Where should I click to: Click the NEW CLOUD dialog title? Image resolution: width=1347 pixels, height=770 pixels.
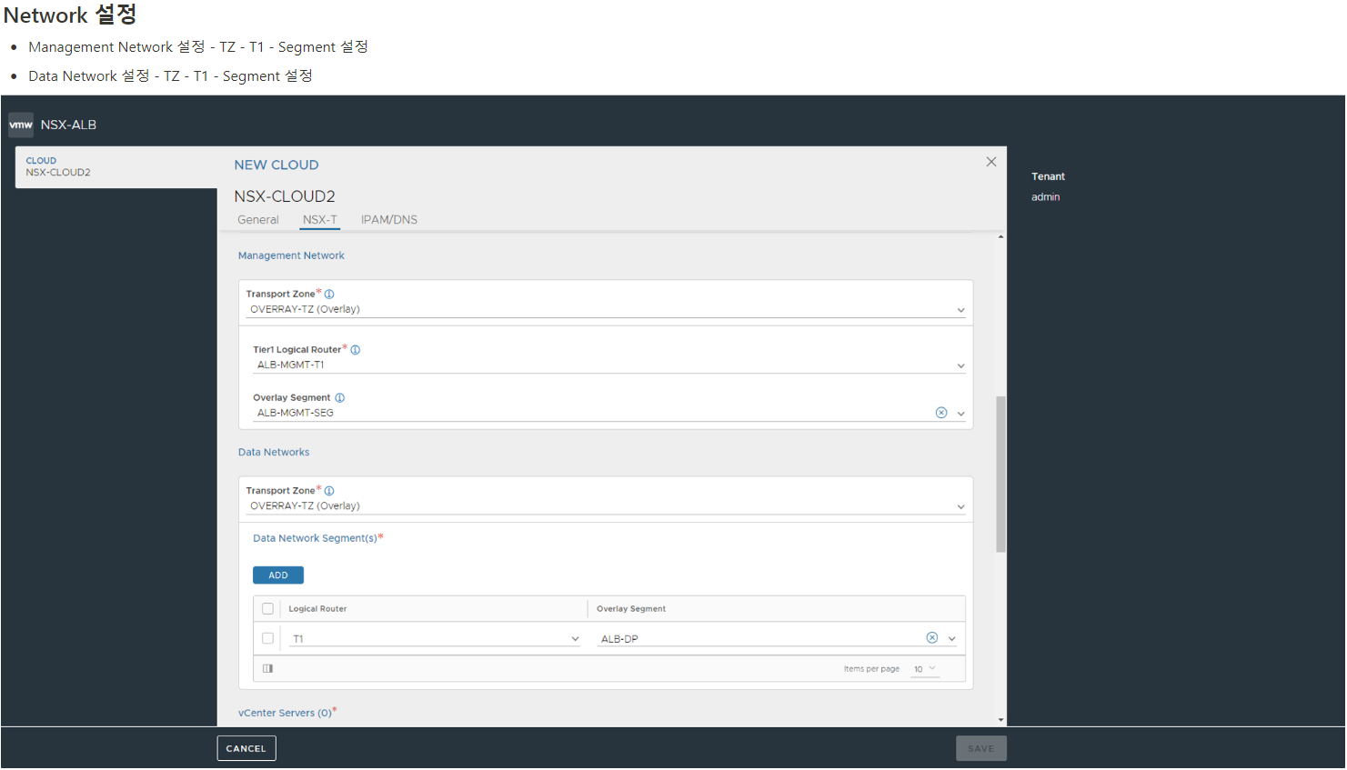[x=276, y=165]
